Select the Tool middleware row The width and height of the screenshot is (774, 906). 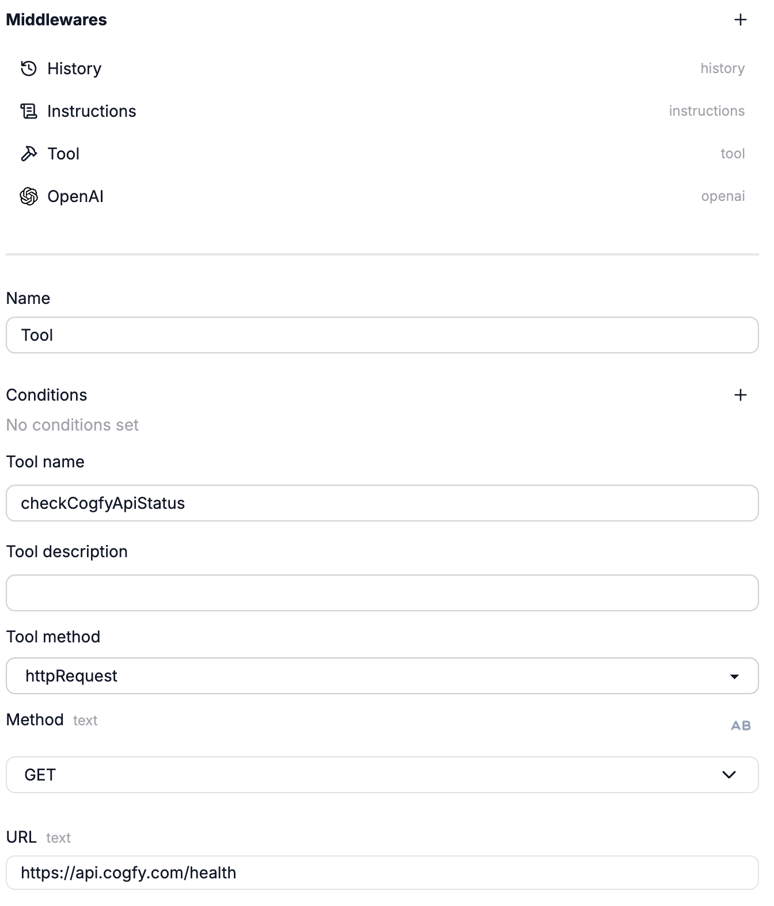(382, 154)
